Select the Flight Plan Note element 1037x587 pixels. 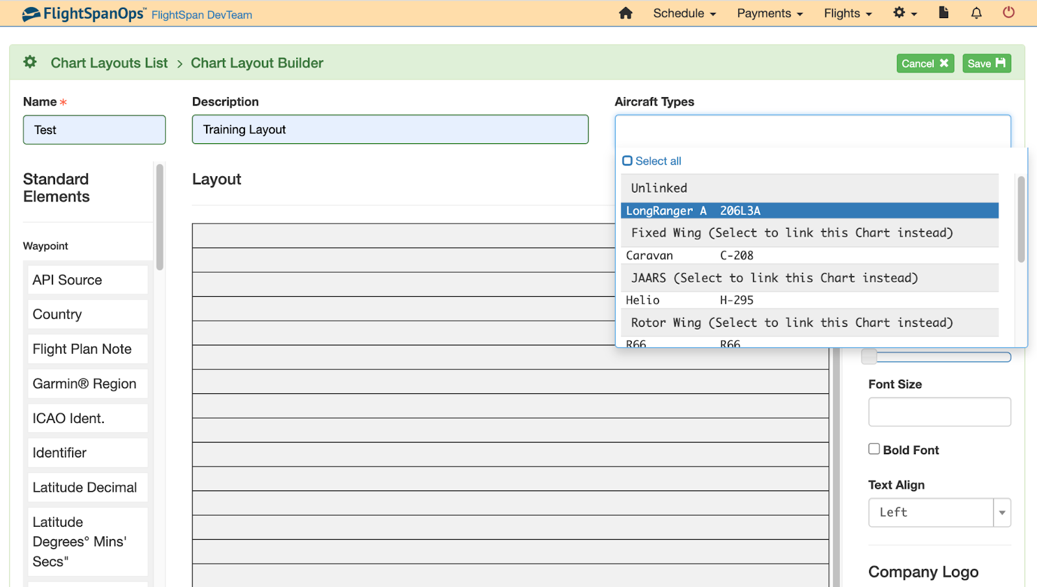pyautogui.click(x=86, y=349)
